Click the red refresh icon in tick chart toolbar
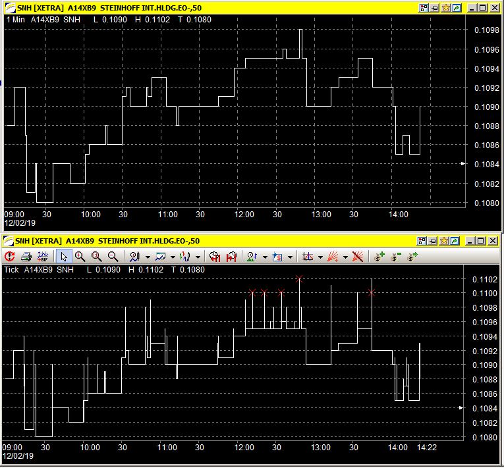 [x=10, y=256]
